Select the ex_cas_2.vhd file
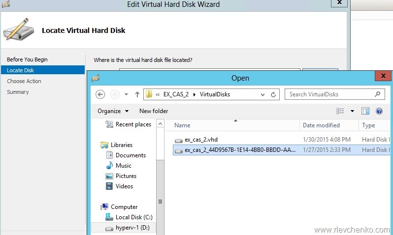Image resolution: width=393 pixels, height=235 pixels. 201,140
